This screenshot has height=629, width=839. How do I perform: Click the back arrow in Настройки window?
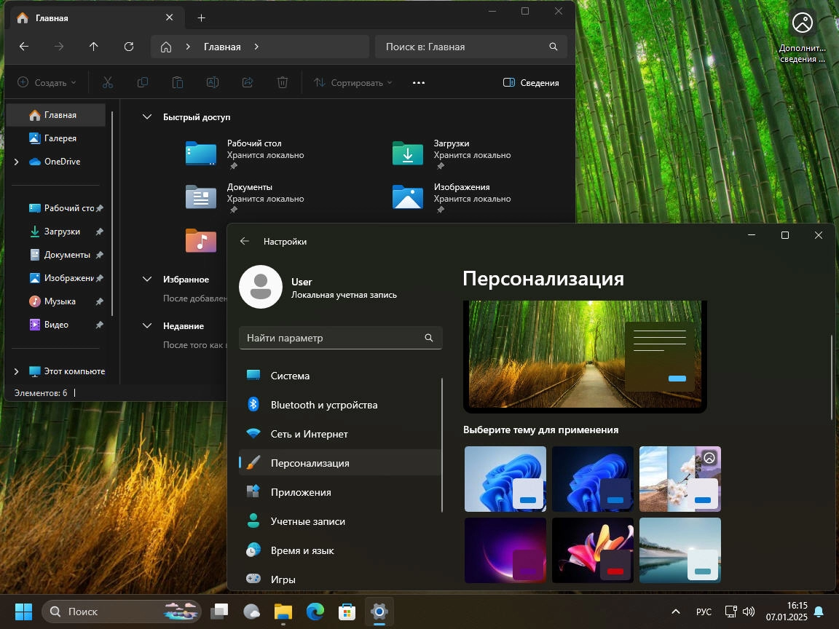(x=245, y=242)
